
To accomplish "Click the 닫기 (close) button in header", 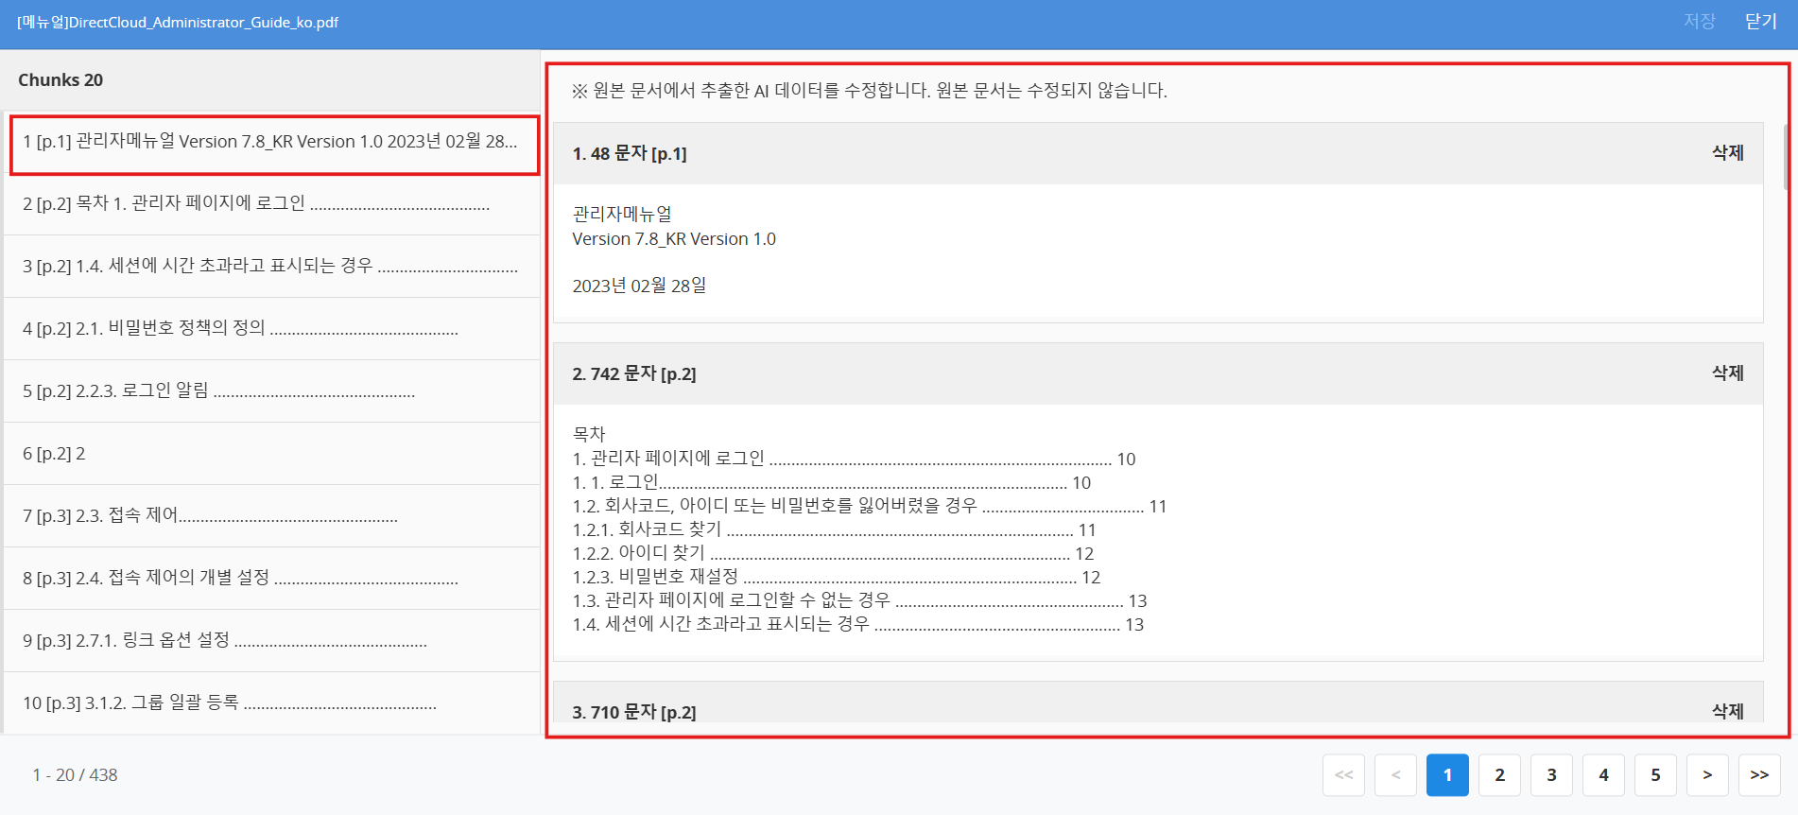I will pos(1760,22).
